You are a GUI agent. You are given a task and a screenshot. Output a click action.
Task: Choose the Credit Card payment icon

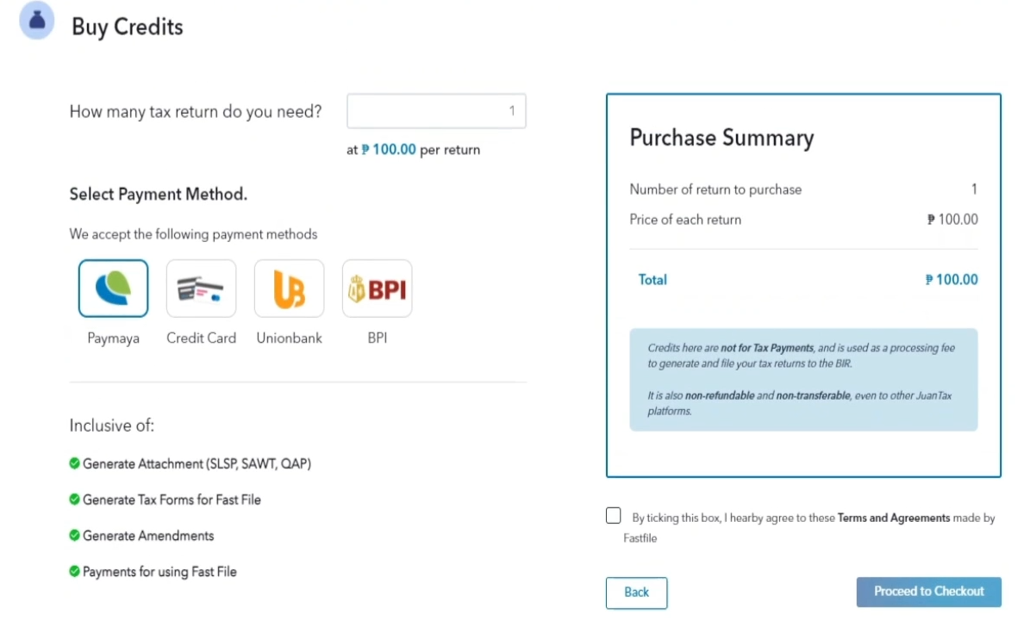pos(201,289)
